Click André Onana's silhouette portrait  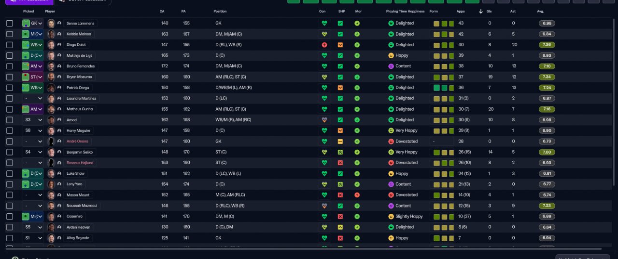tap(51, 142)
